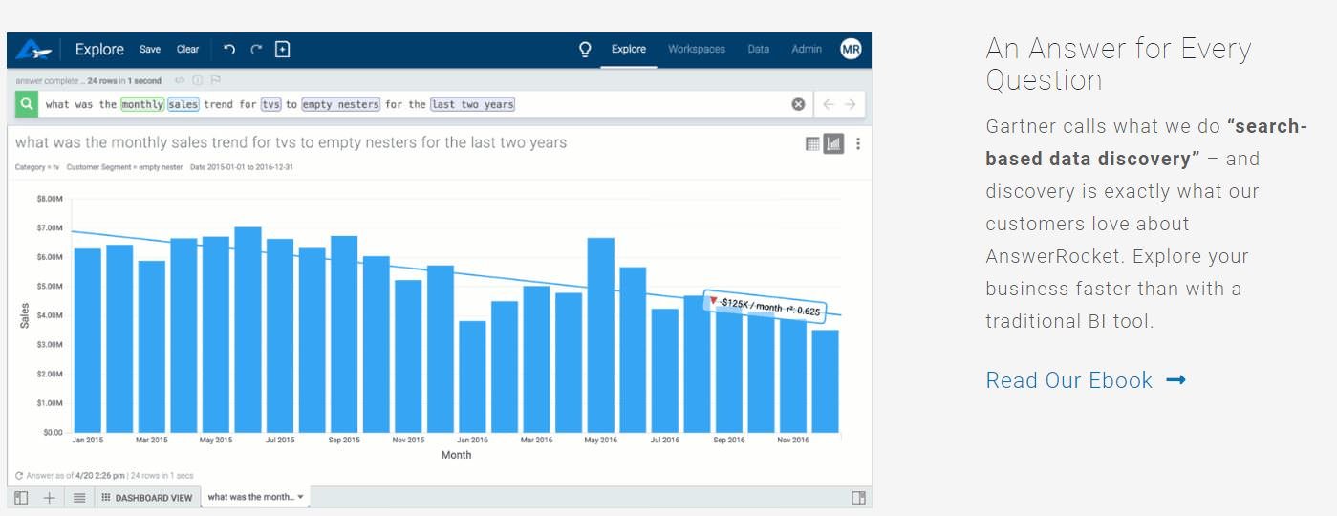Redo the last action
Image resolution: width=1337 pixels, height=516 pixels.
tap(256, 50)
